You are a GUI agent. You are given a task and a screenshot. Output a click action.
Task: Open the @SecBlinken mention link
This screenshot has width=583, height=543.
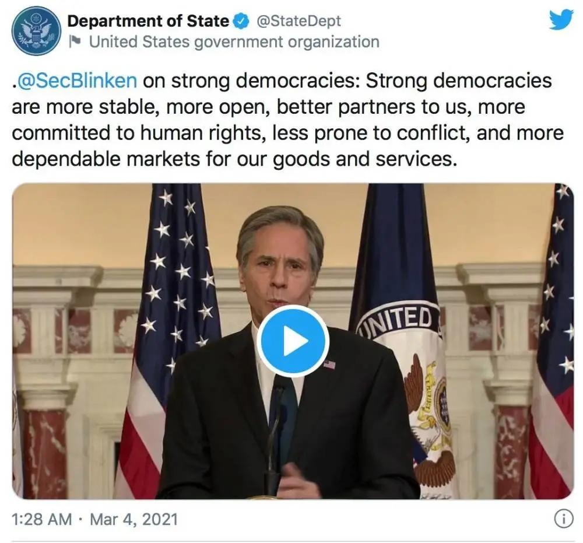pyautogui.click(x=78, y=81)
